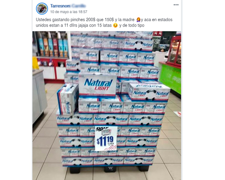Select the caption text starting Ustedes gastando
The width and height of the screenshot is (225, 180).
tap(104, 22)
